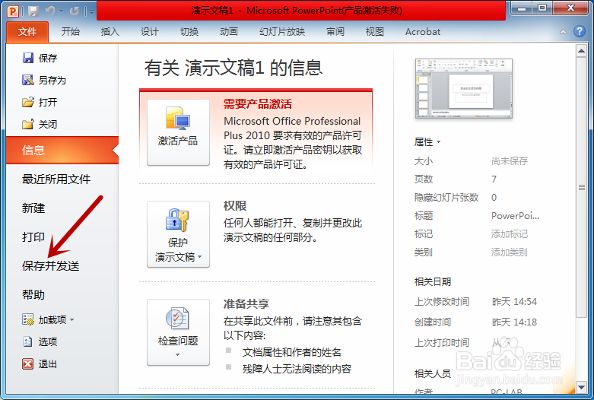The height and width of the screenshot is (400, 594).
Task: Click the 激活产品 button
Action: click(178, 132)
